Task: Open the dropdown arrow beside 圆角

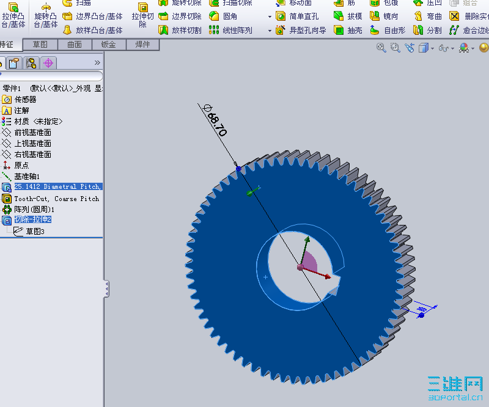Action: click(270, 16)
